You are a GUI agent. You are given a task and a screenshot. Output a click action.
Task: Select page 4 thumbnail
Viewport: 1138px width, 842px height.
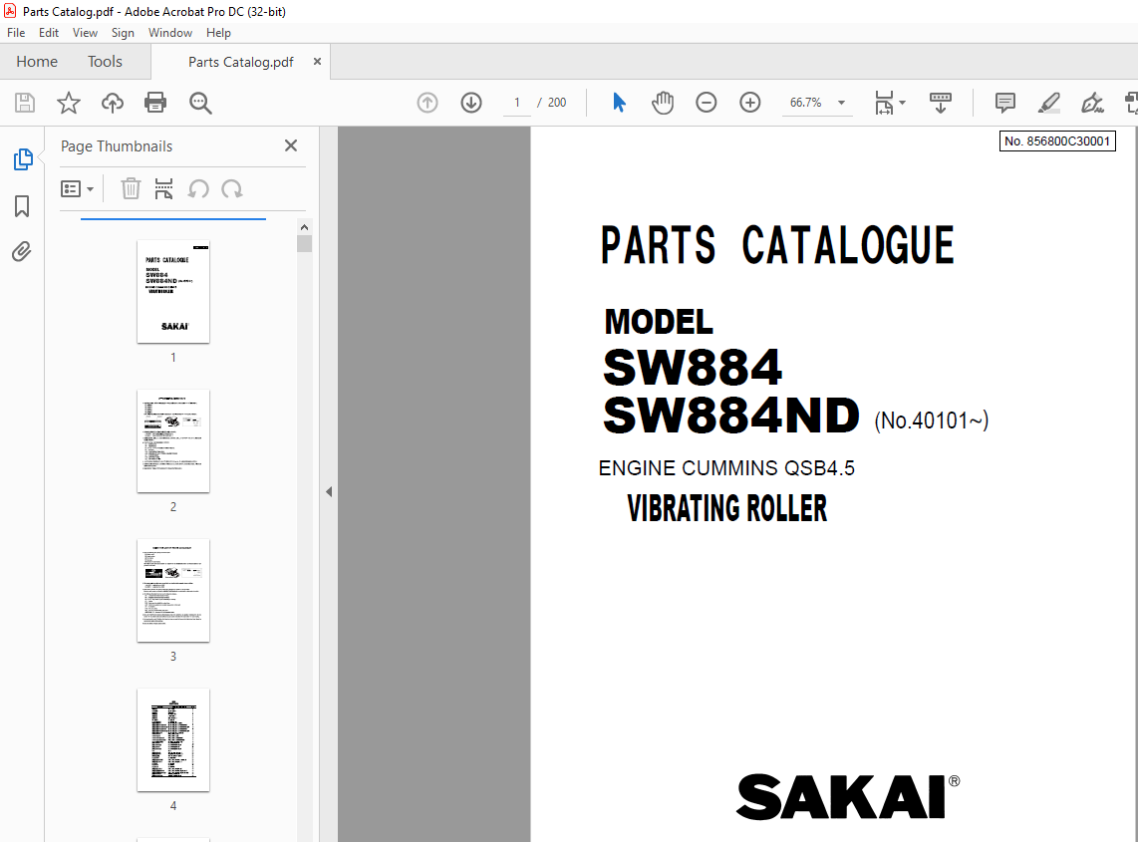coord(173,740)
